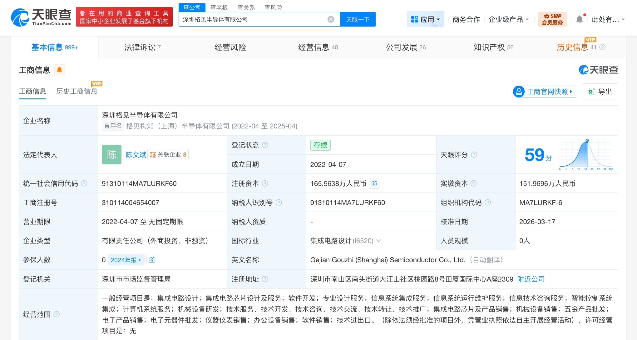This screenshot has height=340, width=637.
Task: Open the insured headcount chart icon
Action: click(152, 260)
